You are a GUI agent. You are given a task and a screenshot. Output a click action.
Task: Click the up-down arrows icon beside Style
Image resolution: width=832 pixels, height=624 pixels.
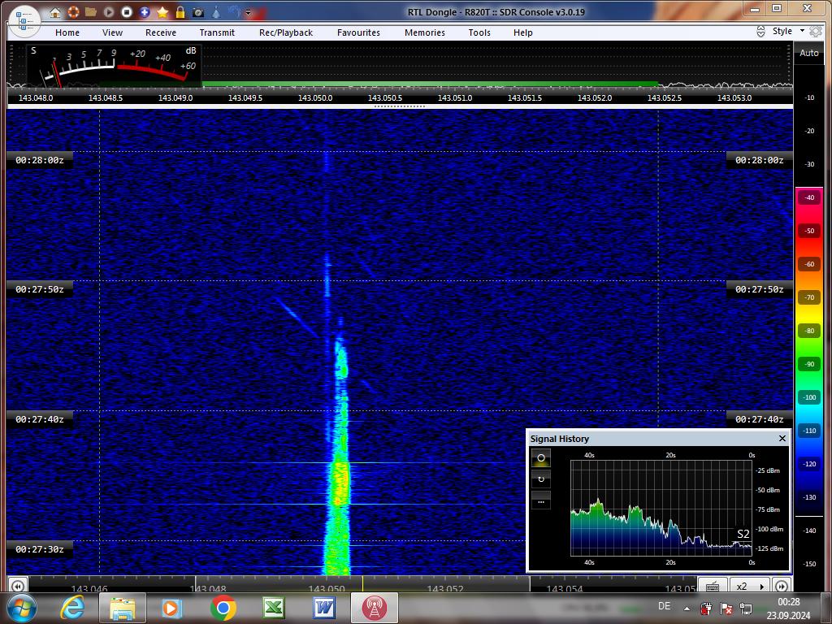point(760,32)
